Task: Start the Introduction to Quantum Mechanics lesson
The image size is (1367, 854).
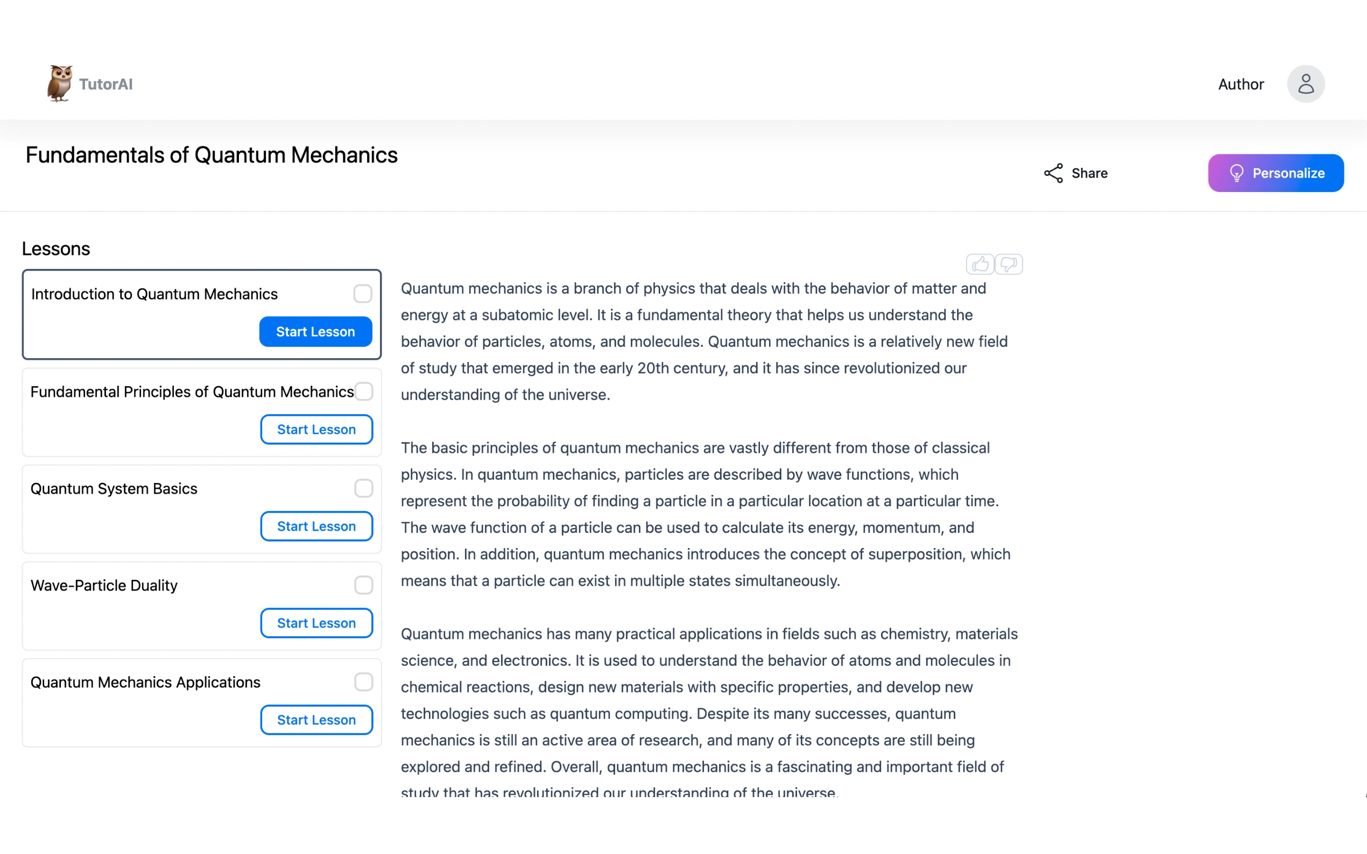Action: (x=315, y=332)
